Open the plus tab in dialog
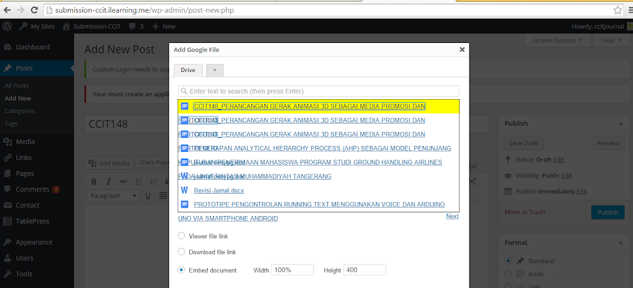 pos(215,70)
